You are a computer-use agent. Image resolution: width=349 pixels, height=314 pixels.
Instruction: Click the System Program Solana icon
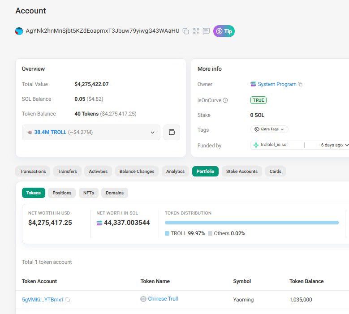tap(253, 84)
